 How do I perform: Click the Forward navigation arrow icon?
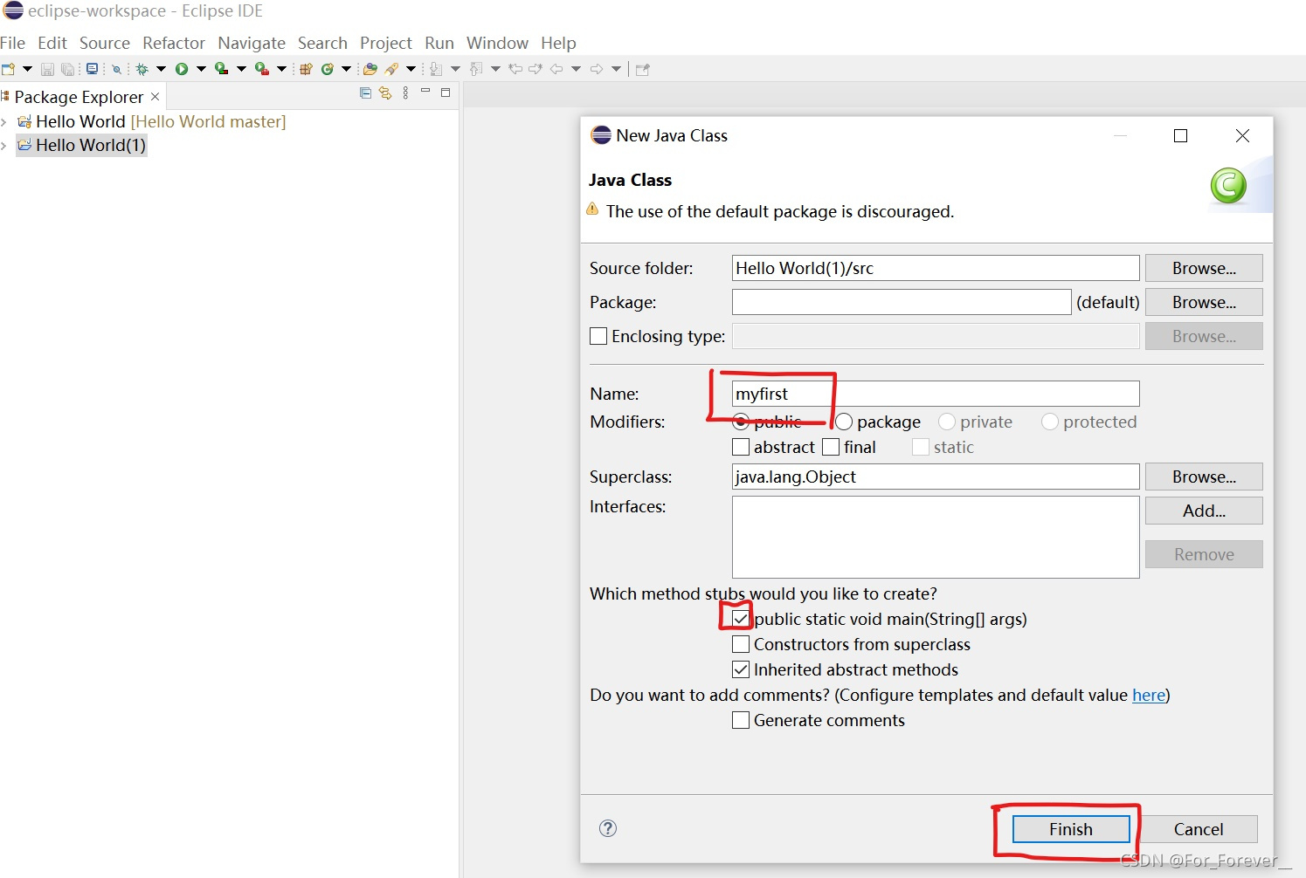pyautogui.click(x=597, y=69)
